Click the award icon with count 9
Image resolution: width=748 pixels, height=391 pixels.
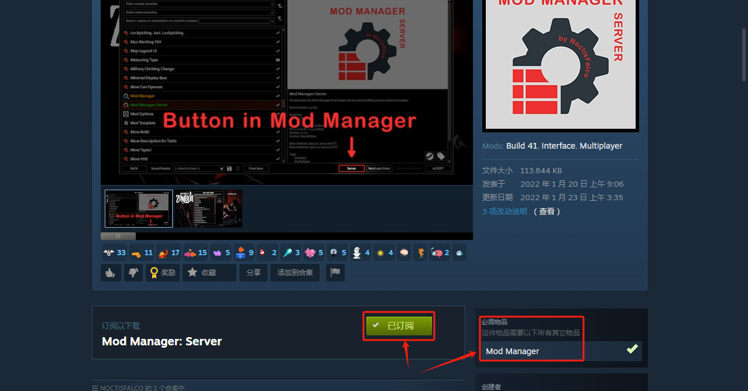point(245,252)
